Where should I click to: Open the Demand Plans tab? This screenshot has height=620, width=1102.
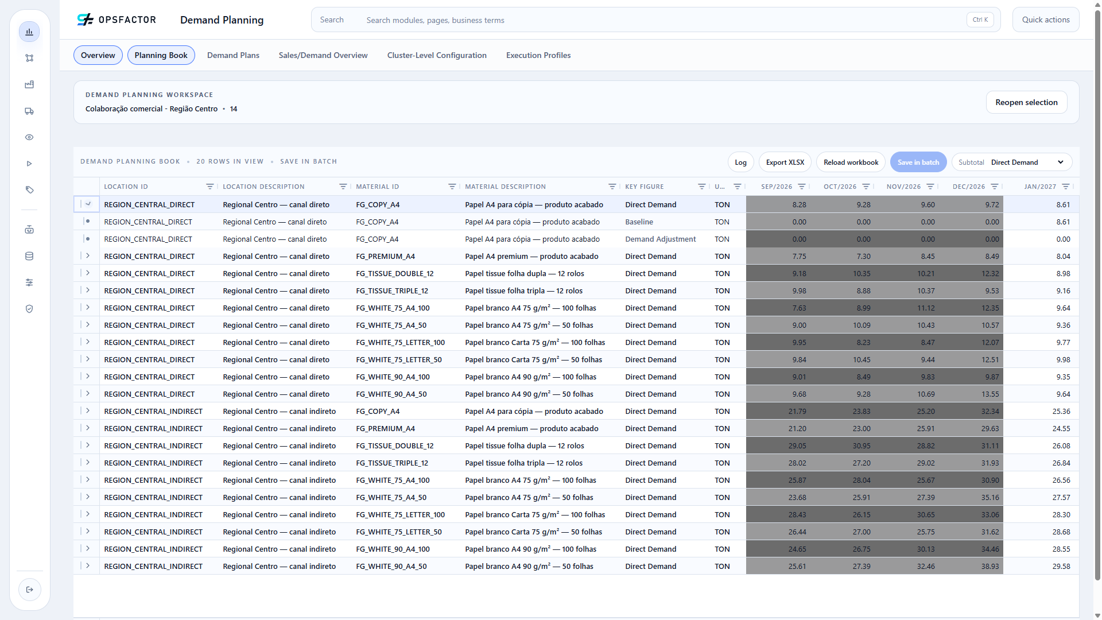(x=233, y=55)
